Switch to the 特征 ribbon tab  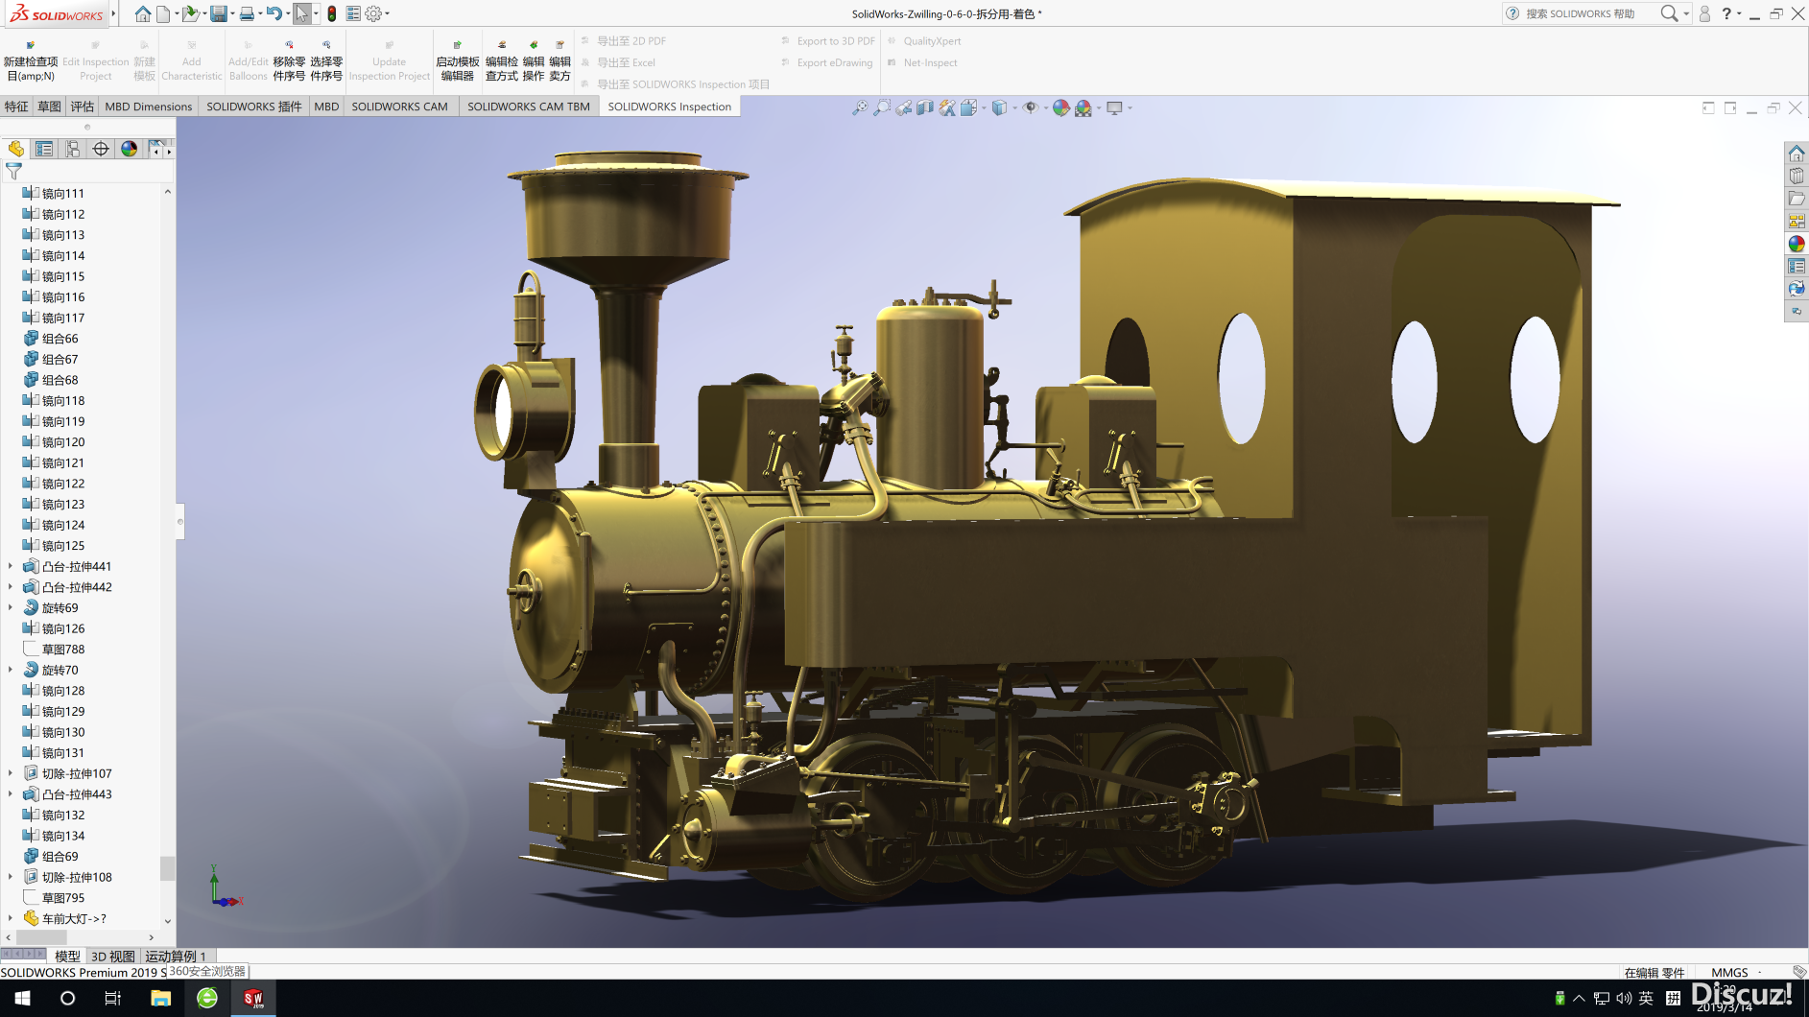(x=16, y=106)
